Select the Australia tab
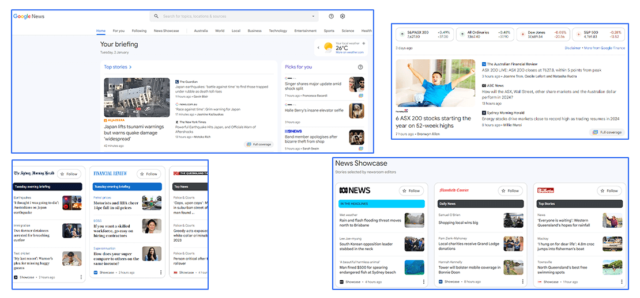640x298 pixels. [201, 30]
